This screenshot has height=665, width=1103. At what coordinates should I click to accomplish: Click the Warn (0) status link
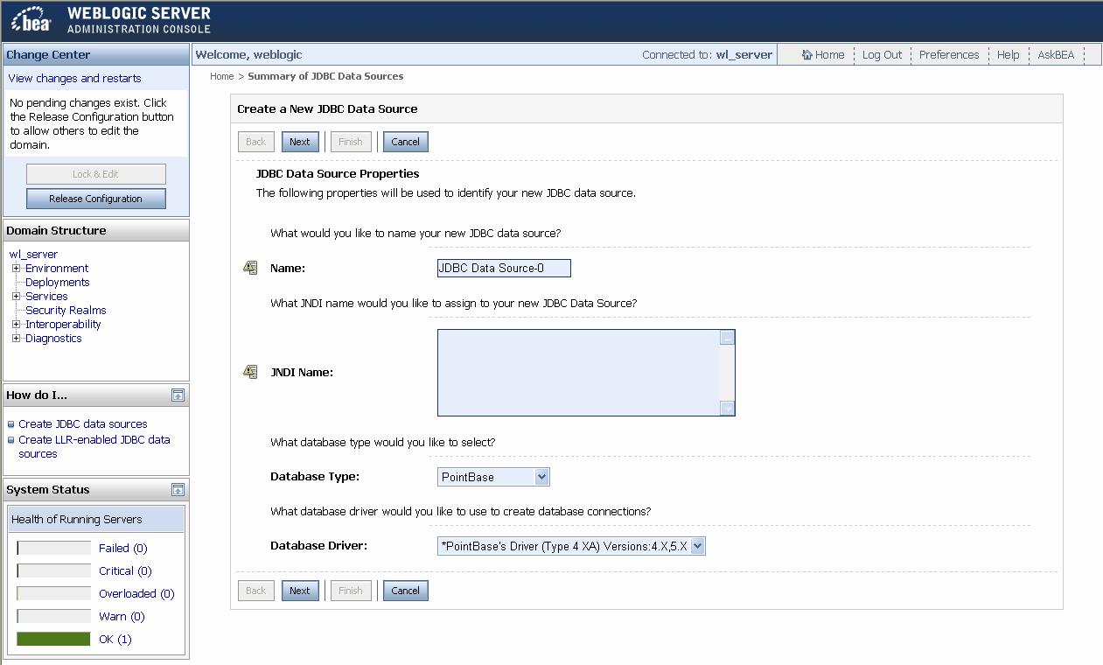point(122,617)
